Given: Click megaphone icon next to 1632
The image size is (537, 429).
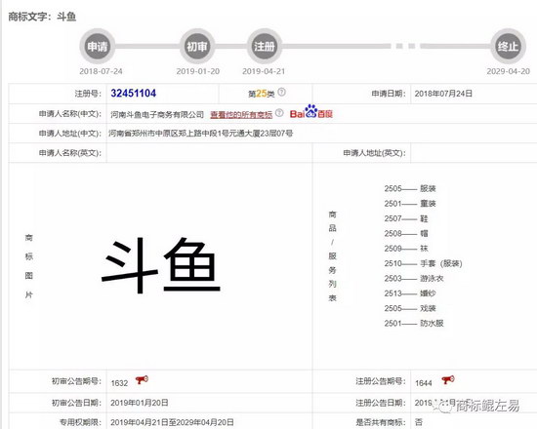Looking at the screenshot, I should 142,379.
